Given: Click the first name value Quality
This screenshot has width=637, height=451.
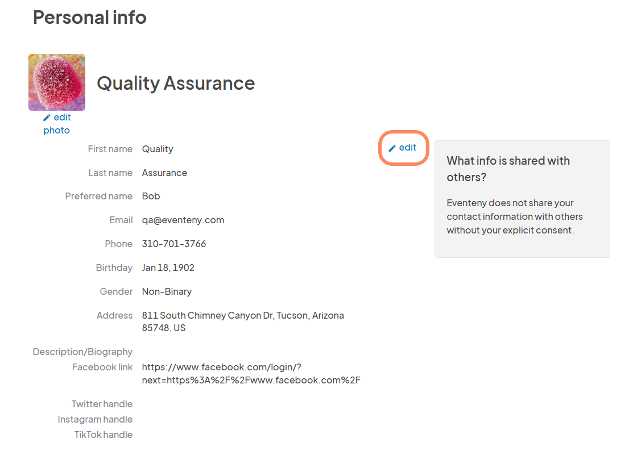Looking at the screenshot, I should (158, 149).
